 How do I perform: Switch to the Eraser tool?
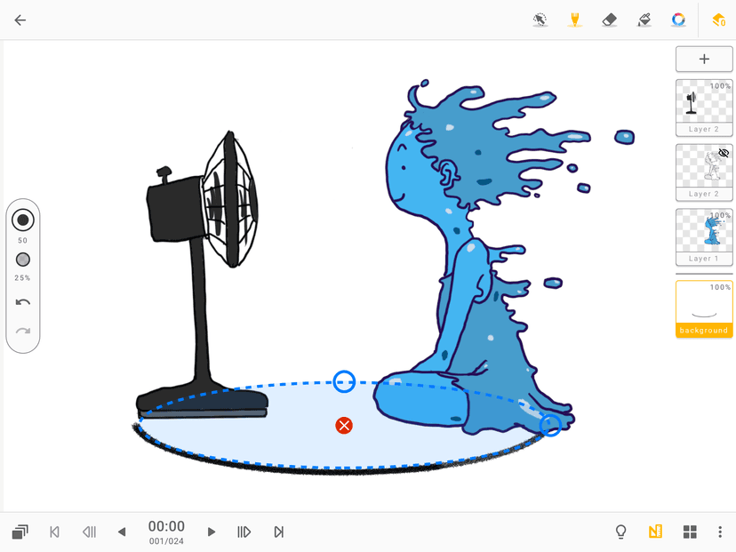point(609,20)
